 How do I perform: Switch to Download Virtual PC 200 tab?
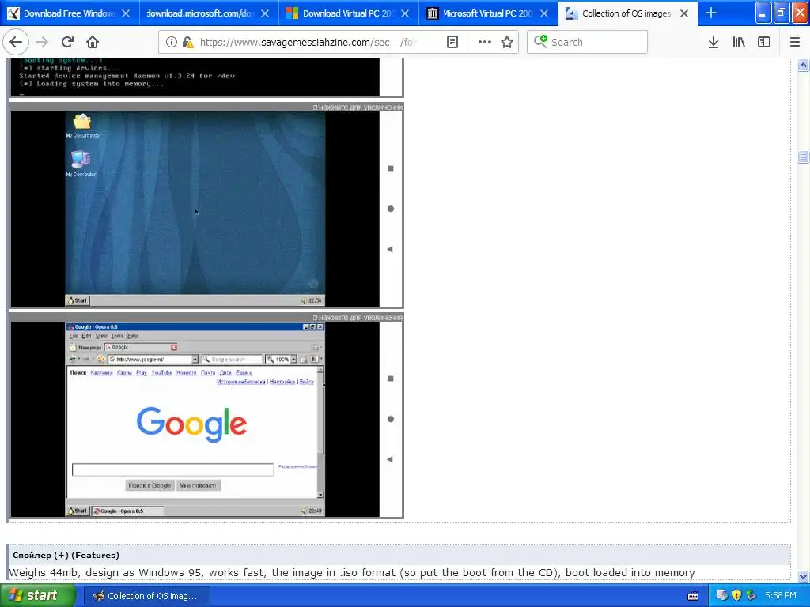click(x=349, y=13)
